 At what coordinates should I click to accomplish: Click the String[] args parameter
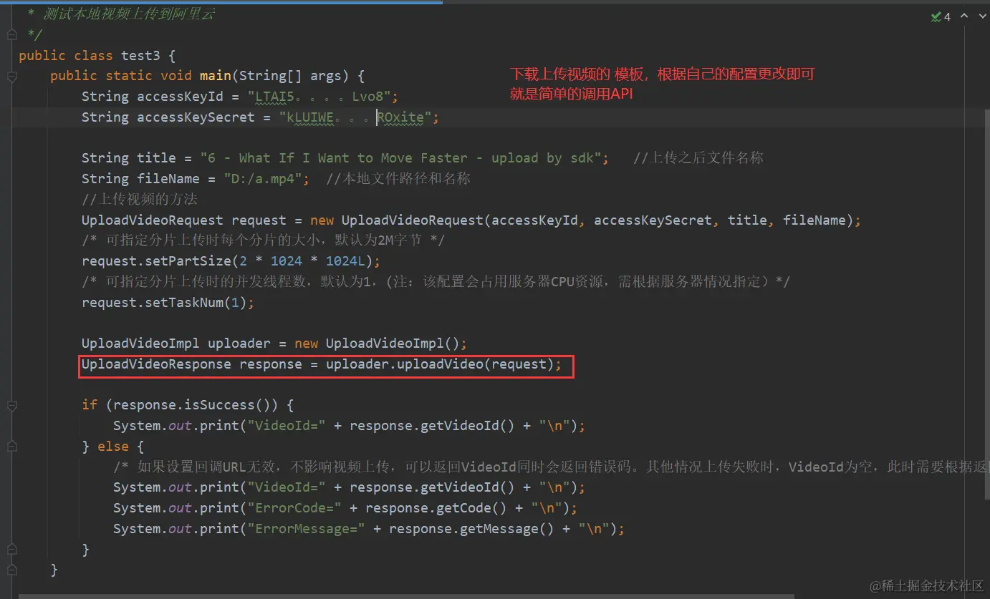290,76
